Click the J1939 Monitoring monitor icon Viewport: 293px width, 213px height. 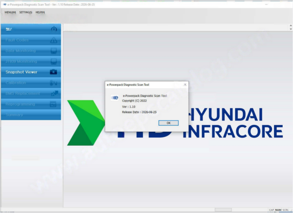pyautogui.click(x=54, y=62)
